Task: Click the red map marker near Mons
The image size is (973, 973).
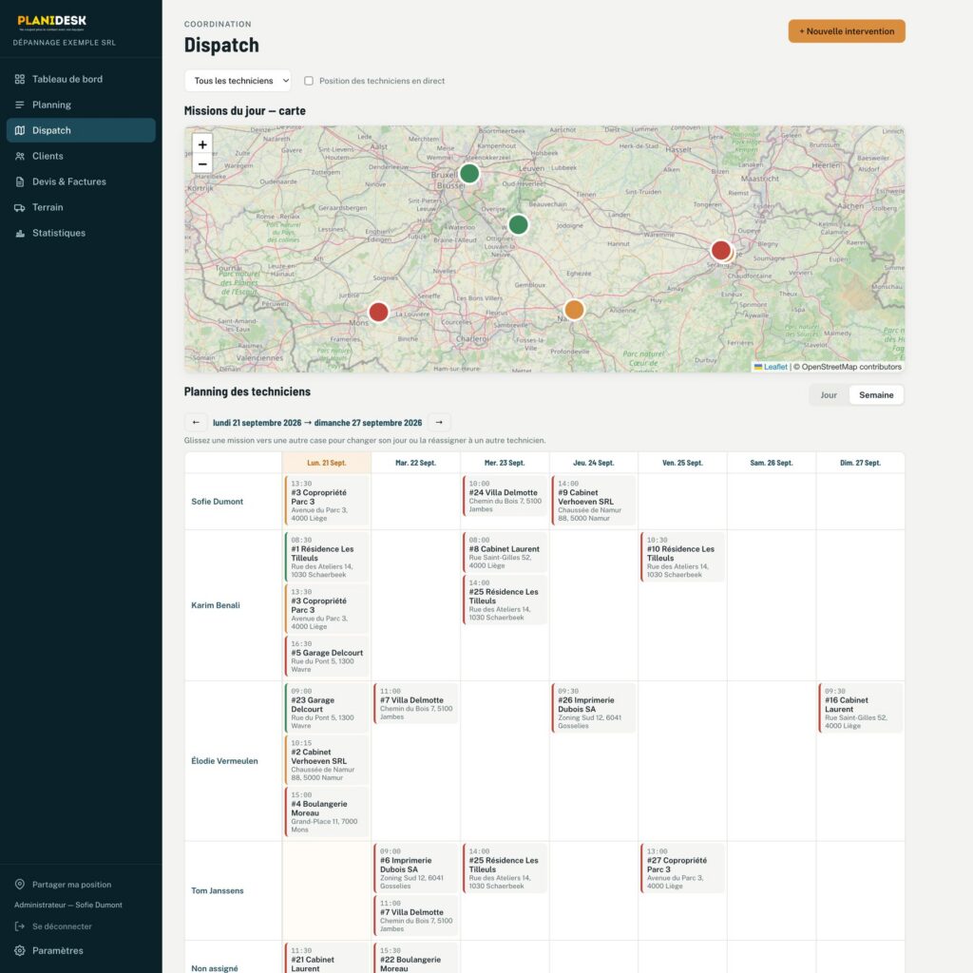Action: pos(378,312)
